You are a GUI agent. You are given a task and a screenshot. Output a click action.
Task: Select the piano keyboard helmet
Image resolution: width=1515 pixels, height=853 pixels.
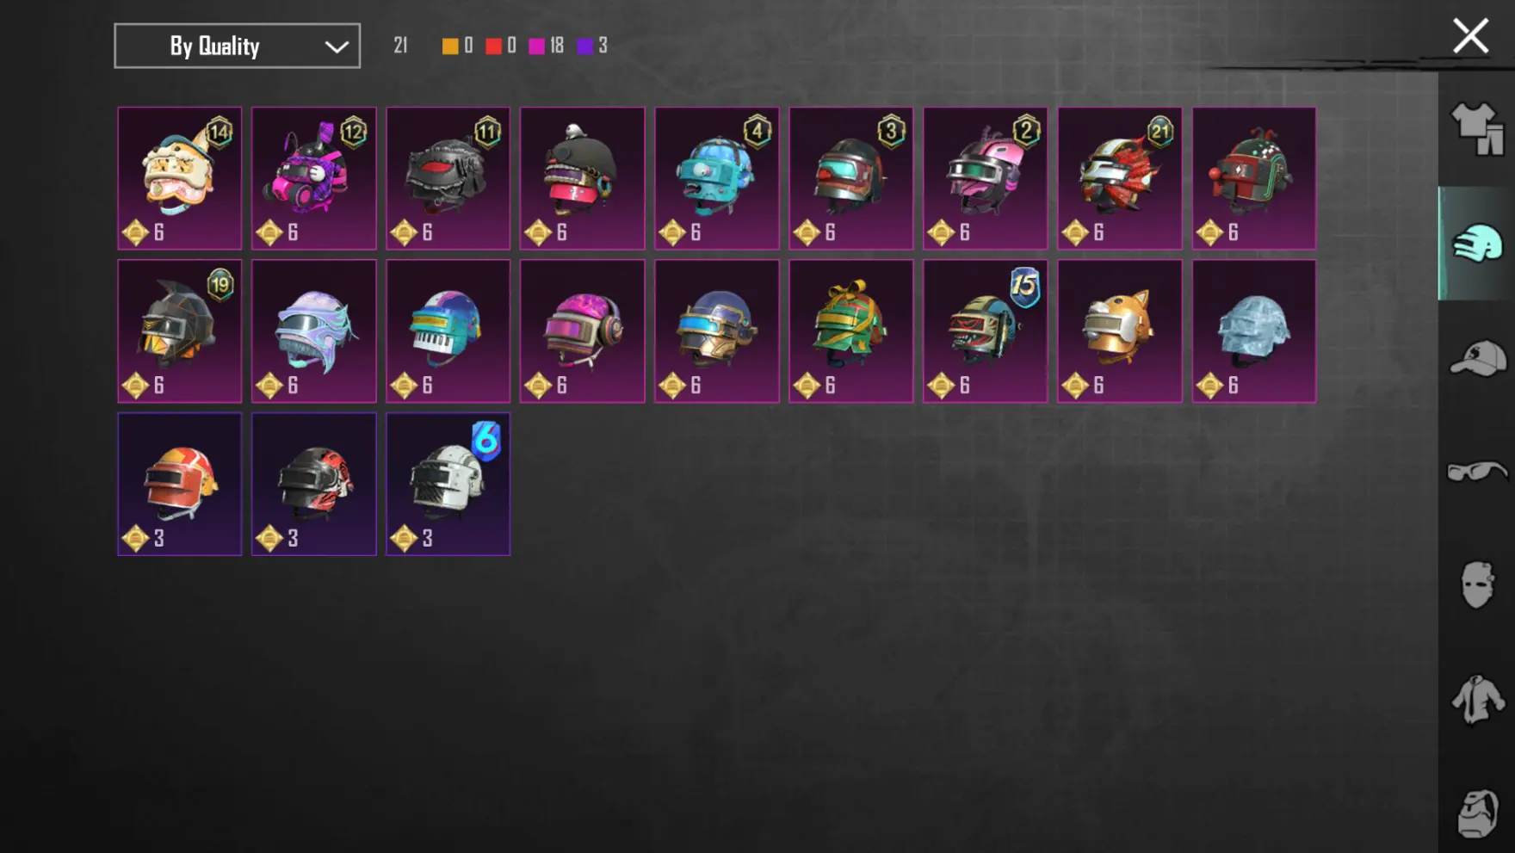click(448, 331)
